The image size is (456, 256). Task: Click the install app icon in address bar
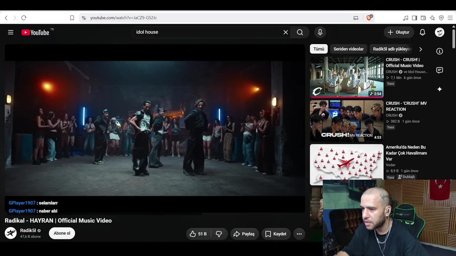pyautogui.click(x=356, y=18)
